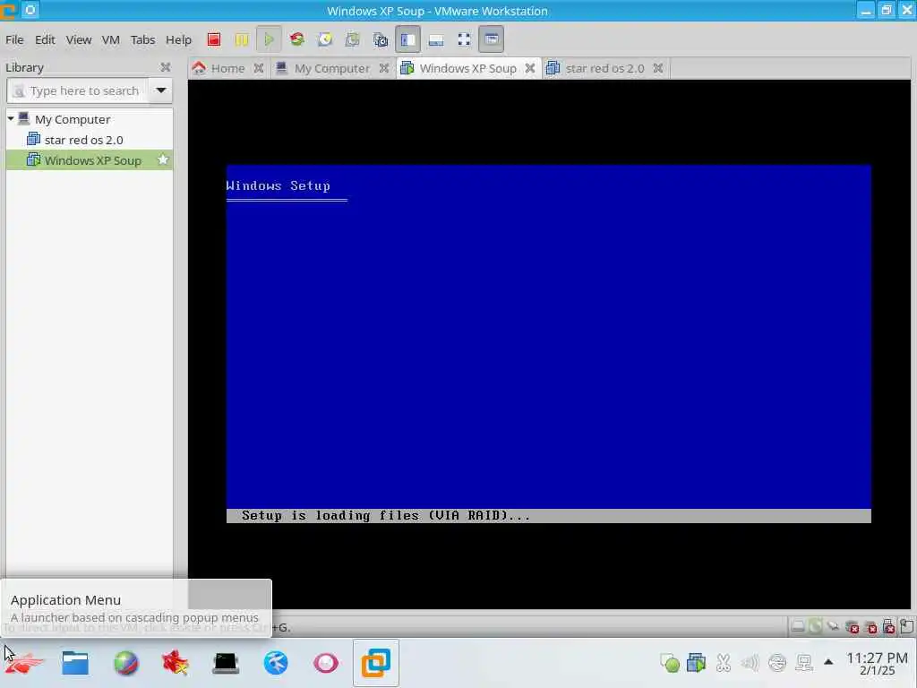Open the VM menu
This screenshot has height=688, width=917.
pyautogui.click(x=110, y=39)
